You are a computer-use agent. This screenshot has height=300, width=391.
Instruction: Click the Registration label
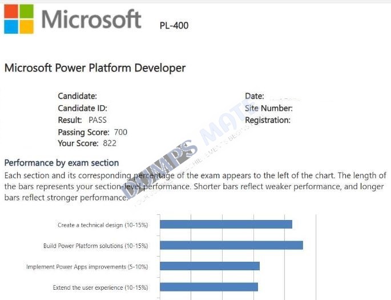(268, 121)
